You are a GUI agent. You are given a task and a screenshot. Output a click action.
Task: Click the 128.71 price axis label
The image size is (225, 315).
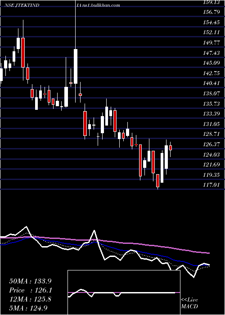pos(211,134)
